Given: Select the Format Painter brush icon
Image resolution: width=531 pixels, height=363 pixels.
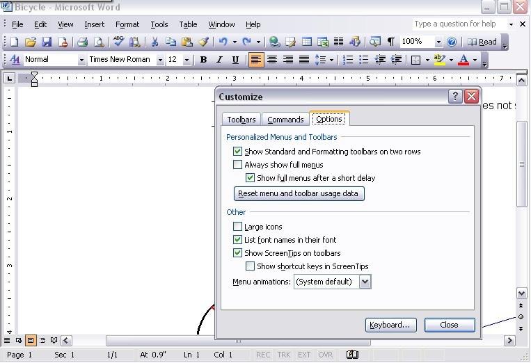Looking at the screenshot, I should (203, 42).
